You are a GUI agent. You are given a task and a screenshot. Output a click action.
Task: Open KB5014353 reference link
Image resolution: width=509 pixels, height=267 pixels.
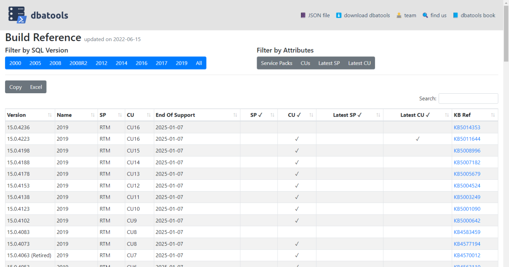click(467, 127)
